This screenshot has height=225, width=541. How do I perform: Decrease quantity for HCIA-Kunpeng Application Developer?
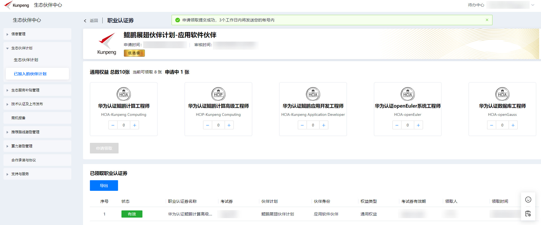point(302,125)
